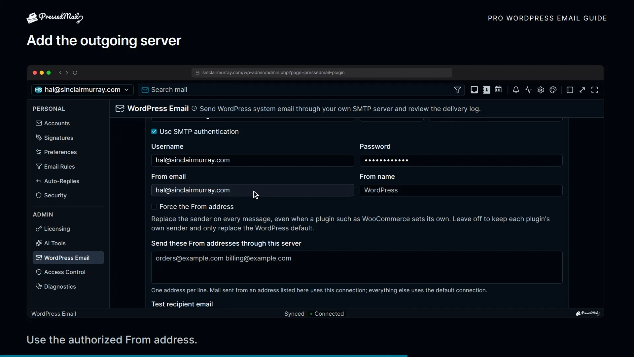634x357 pixels.
Task: Open Diagnostics in the sidebar
Action: pos(68,287)
